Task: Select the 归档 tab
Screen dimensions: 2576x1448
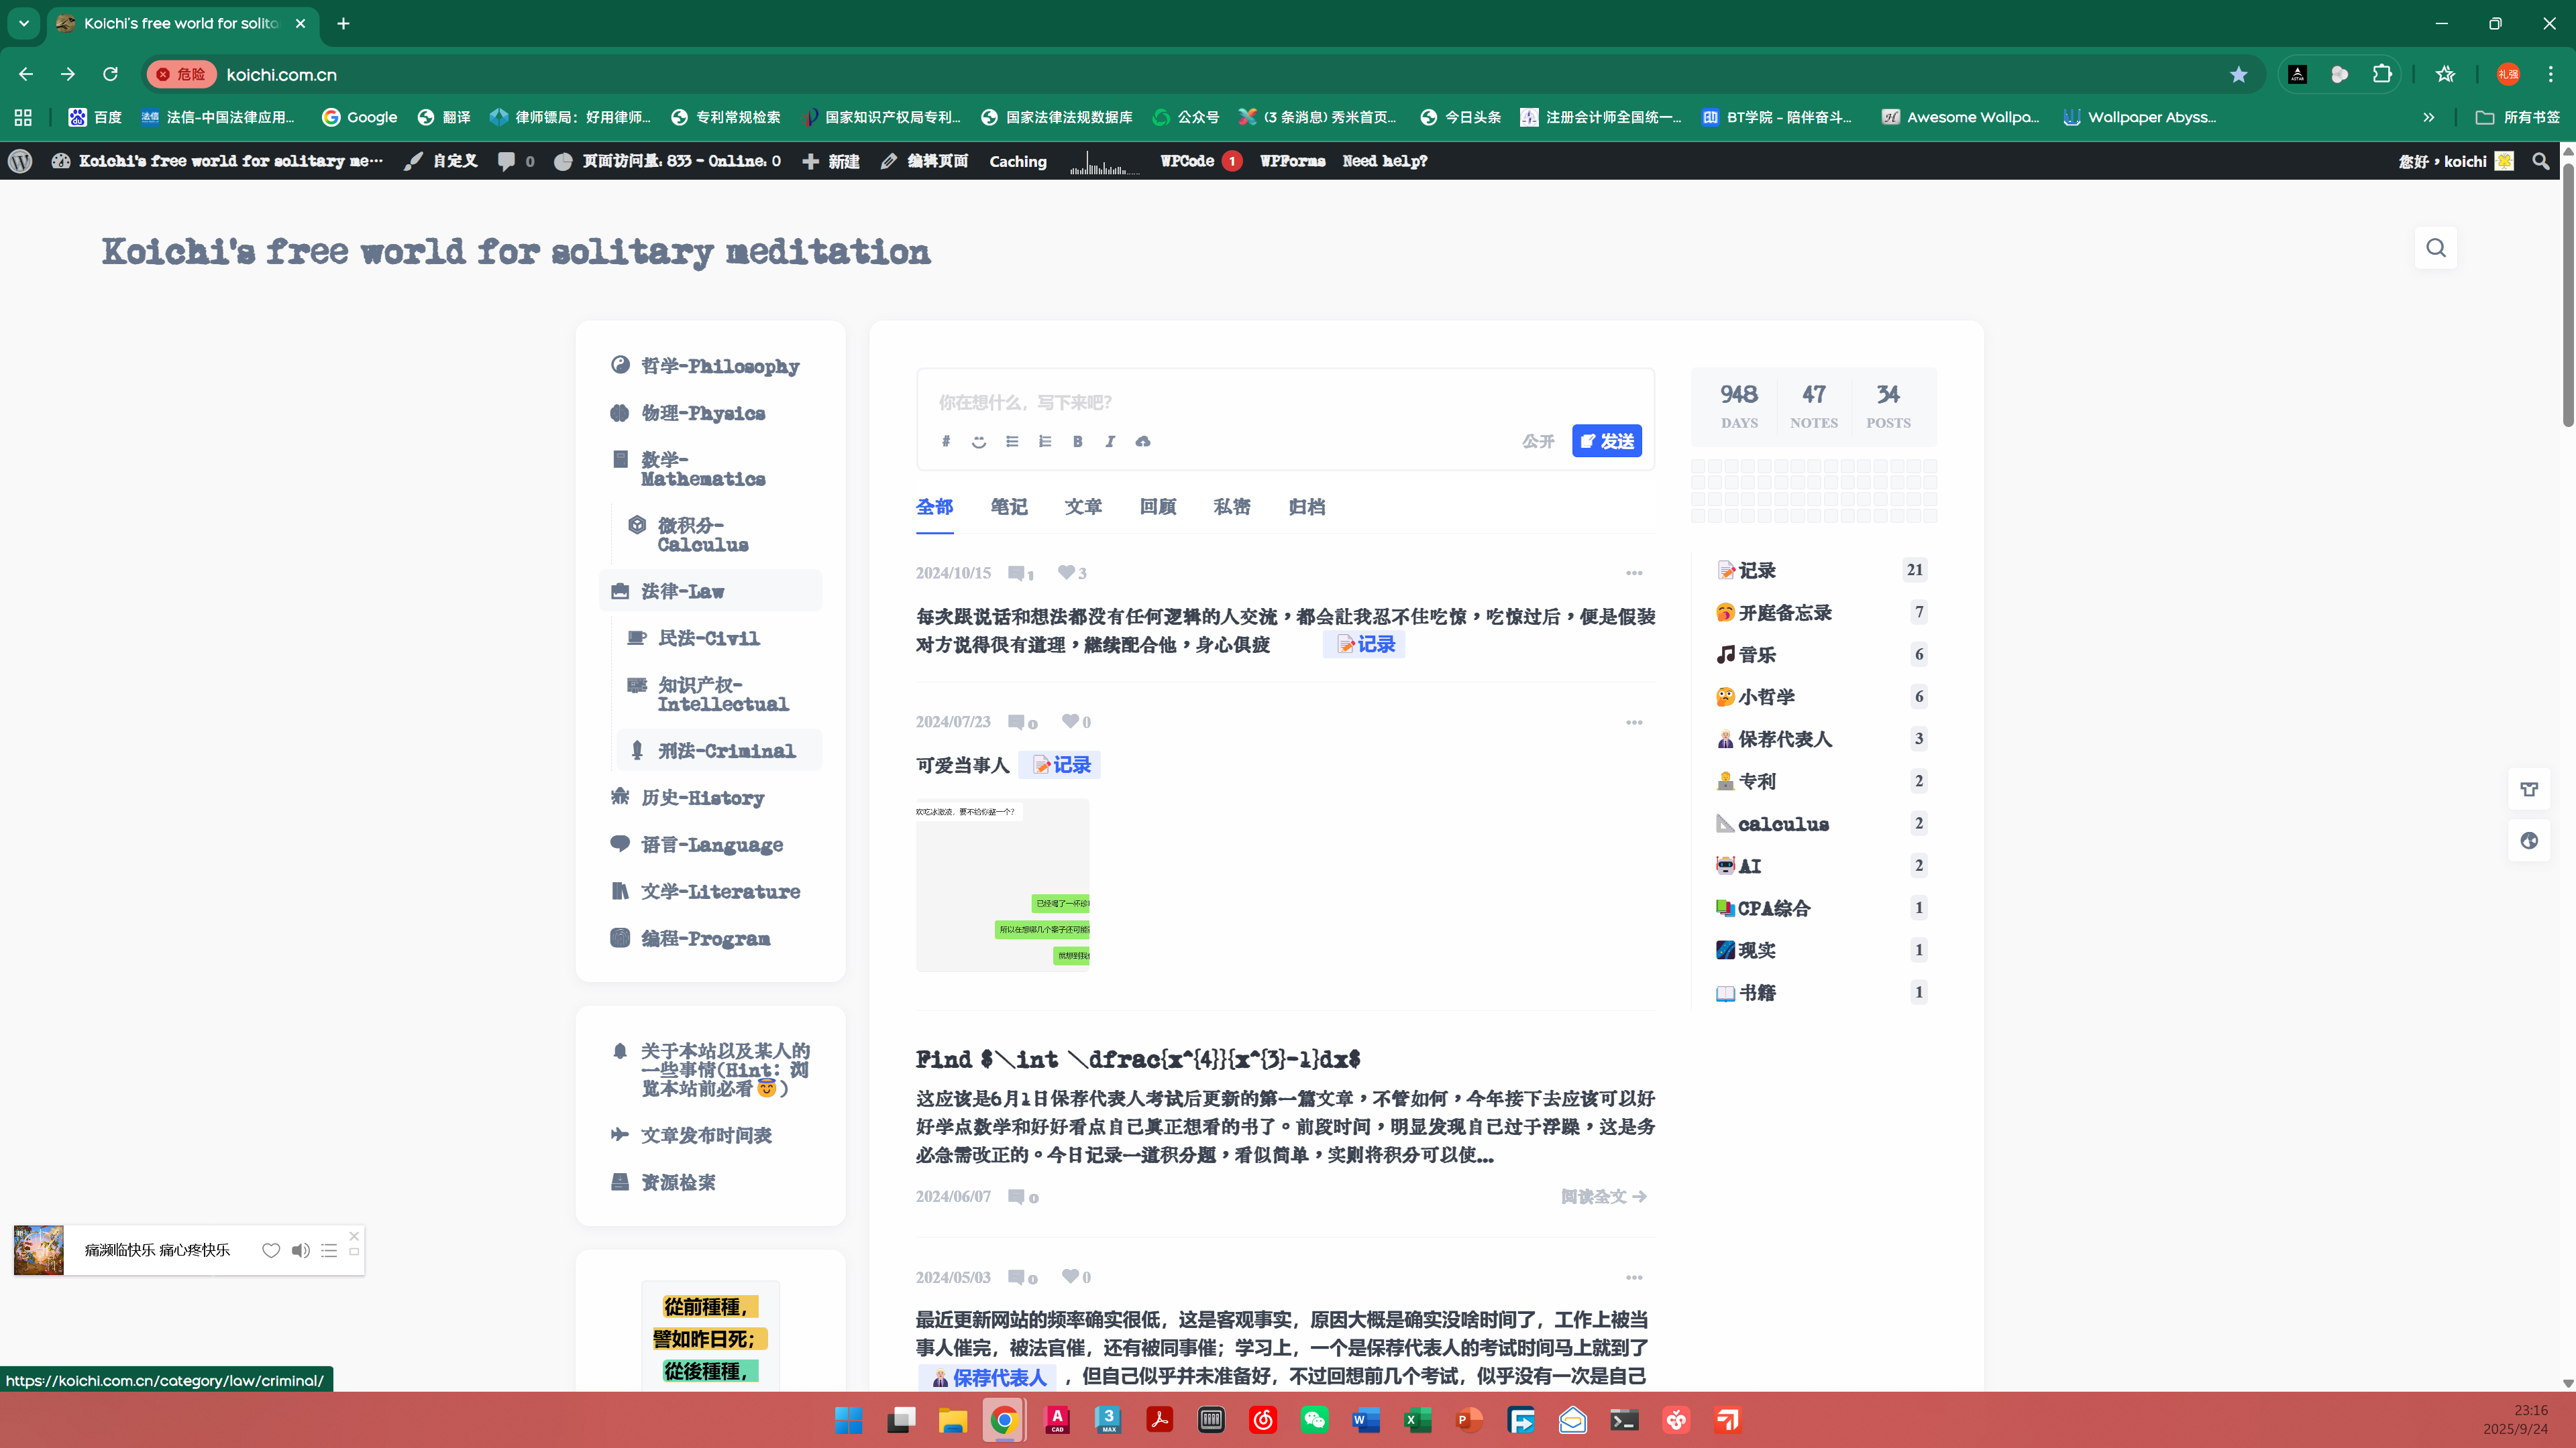Action: [x=1307, y=507]
